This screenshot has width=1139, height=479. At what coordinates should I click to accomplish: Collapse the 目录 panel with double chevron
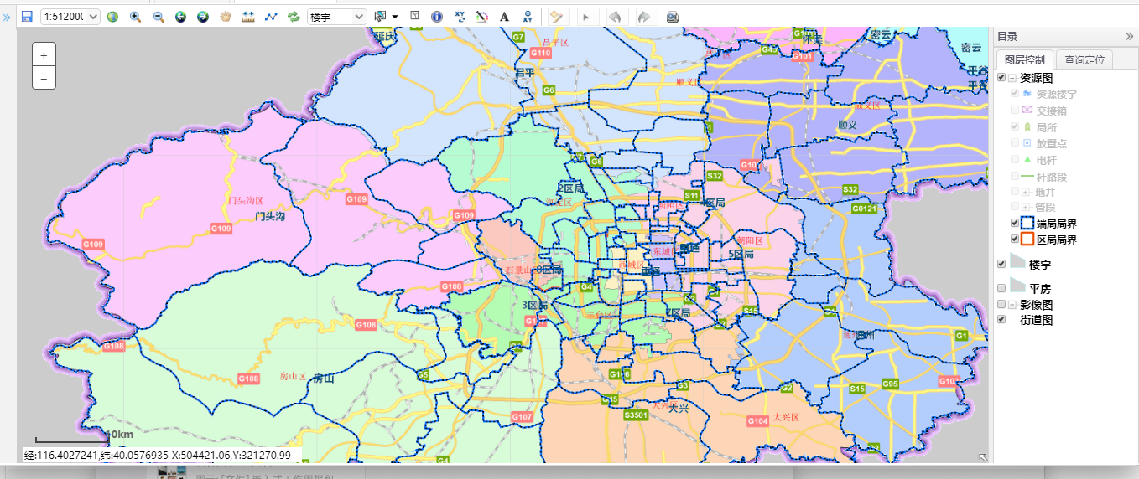(x=1129, y=36)
